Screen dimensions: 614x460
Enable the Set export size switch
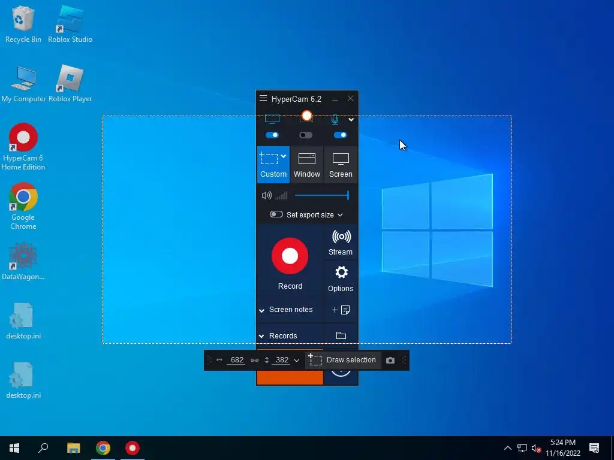[276, 214]
